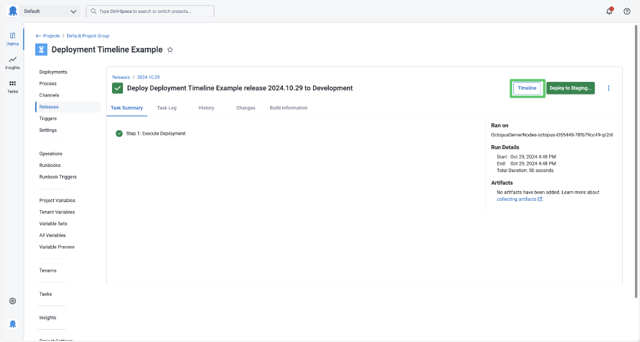Click the End Oct 29, 2024 4:48 PM value
This screenshot has width=640, height=342.
533,164
